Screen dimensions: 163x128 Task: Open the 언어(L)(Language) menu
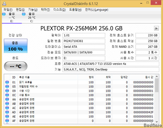[x=97, y=10]
